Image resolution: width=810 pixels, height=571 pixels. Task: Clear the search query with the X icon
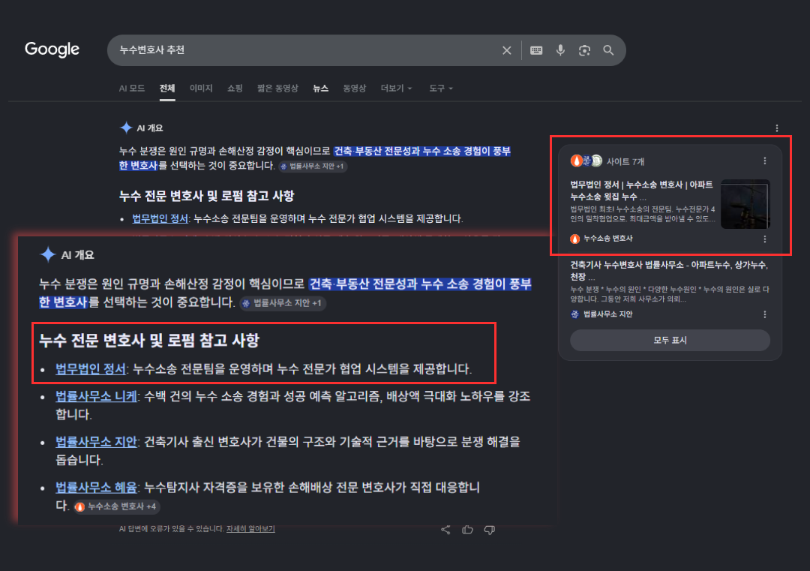click(506, 50)
